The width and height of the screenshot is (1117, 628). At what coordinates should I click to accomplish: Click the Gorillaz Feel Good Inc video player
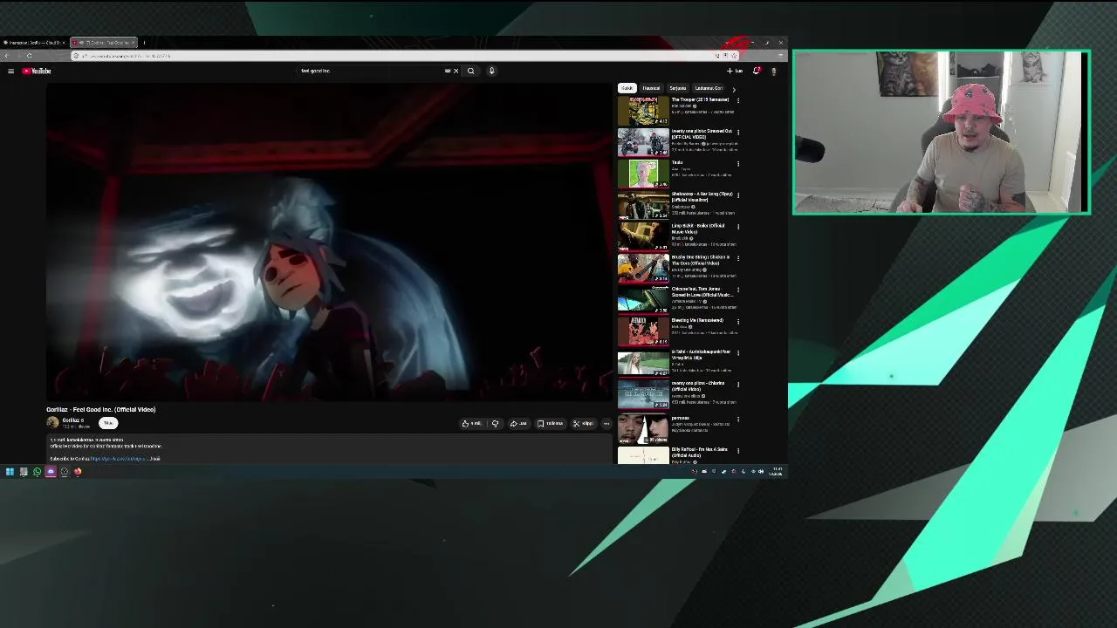click(329, 242)
